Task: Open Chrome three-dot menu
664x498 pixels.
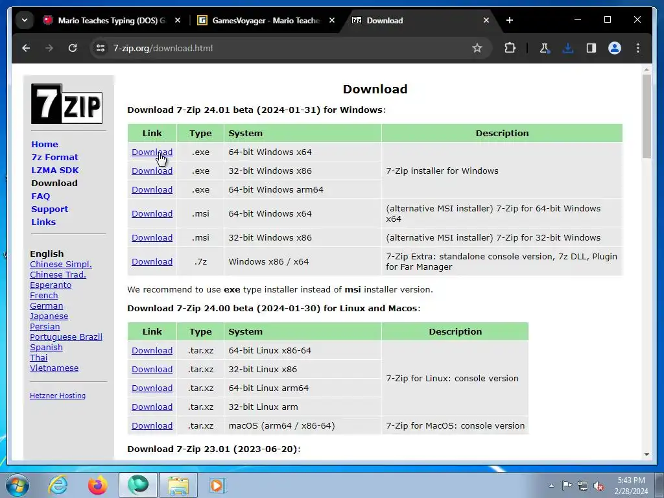Action: click(638, 48)
